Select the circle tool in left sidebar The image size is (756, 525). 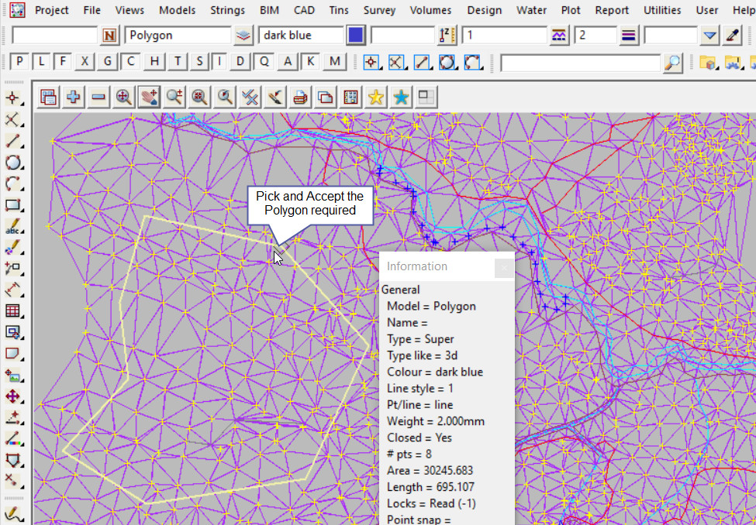click(x=12, y=163)
